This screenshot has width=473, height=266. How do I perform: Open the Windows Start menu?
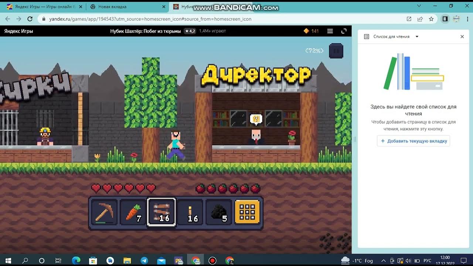pyautogui.click(x=8, y=260)
